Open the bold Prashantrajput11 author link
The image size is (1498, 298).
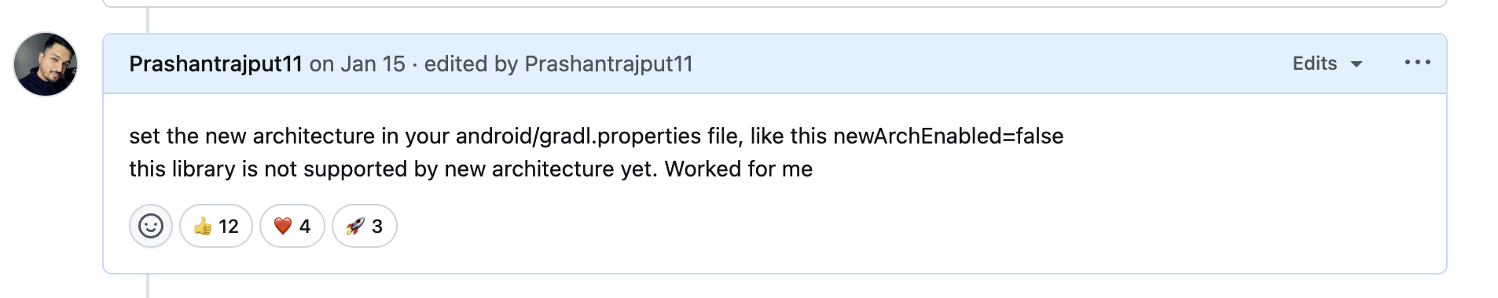tap(215, 64)
